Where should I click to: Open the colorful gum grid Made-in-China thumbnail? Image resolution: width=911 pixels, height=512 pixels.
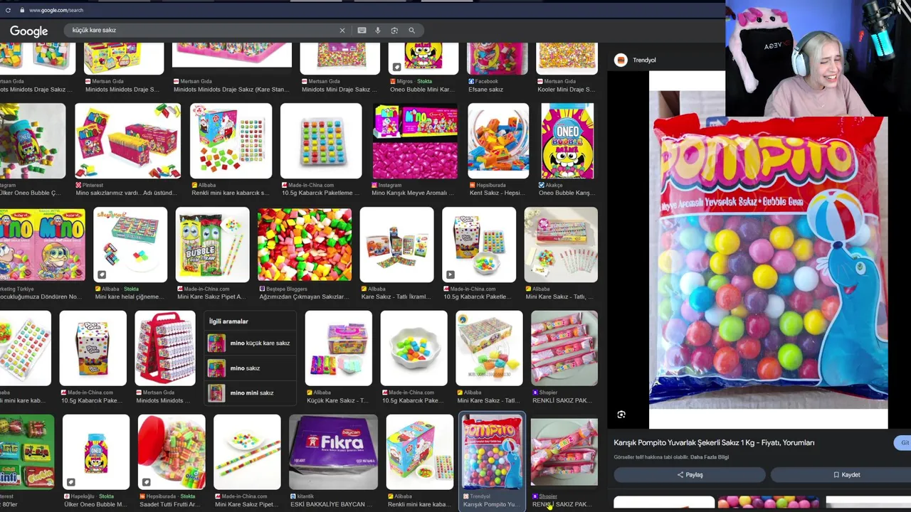[x=321, y=141]
